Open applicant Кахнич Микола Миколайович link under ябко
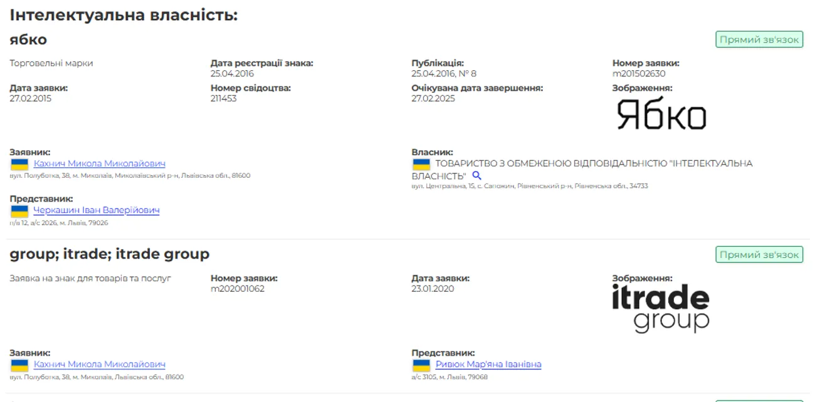This screenshot has width=815, height=402. click(x=99, y=163)
